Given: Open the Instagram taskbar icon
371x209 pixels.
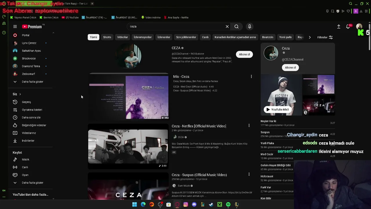Looking at the screenshot, I should tap(186, 205).
